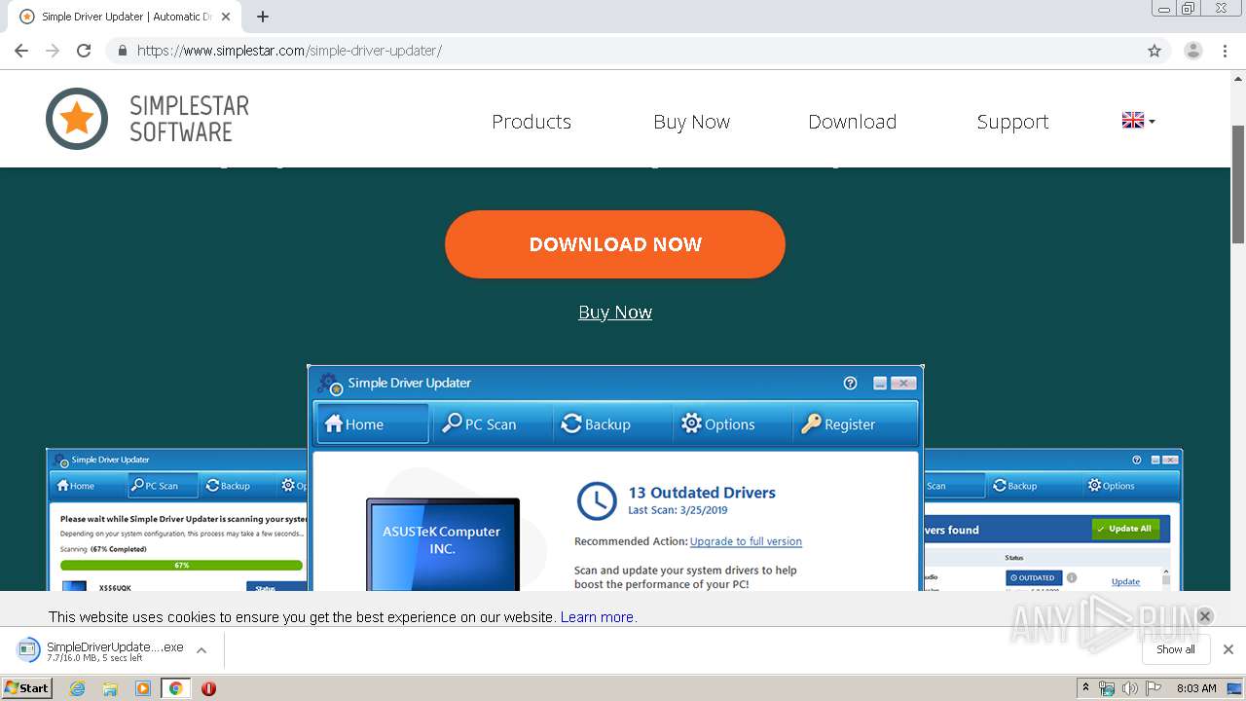The width and height of the screenshot is (1246, 701).
Task: Click the info icon beside OUTDATED
Action: pyautogui.click(x=1072, y=577)
